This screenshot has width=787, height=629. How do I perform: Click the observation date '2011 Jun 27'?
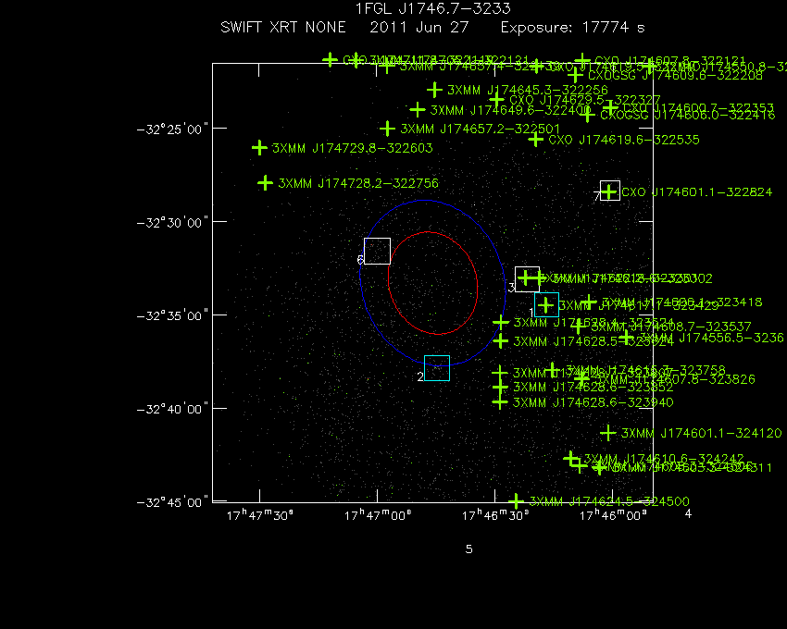pyautogui.click(x=419, y=27)
